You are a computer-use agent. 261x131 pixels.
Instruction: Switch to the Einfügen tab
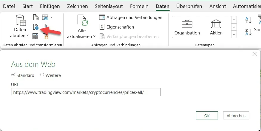[x=50, y=6]
